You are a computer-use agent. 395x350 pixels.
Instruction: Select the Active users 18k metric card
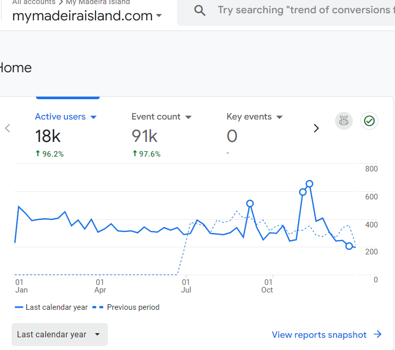66,135
